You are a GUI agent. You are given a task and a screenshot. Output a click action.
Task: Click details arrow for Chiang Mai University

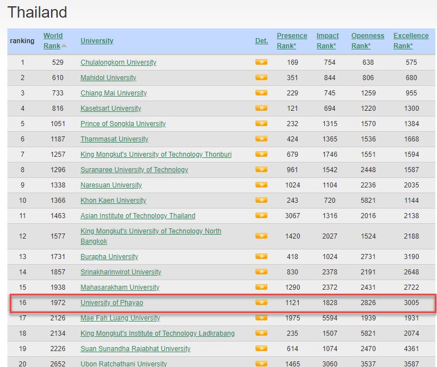(x=261, y=93)
